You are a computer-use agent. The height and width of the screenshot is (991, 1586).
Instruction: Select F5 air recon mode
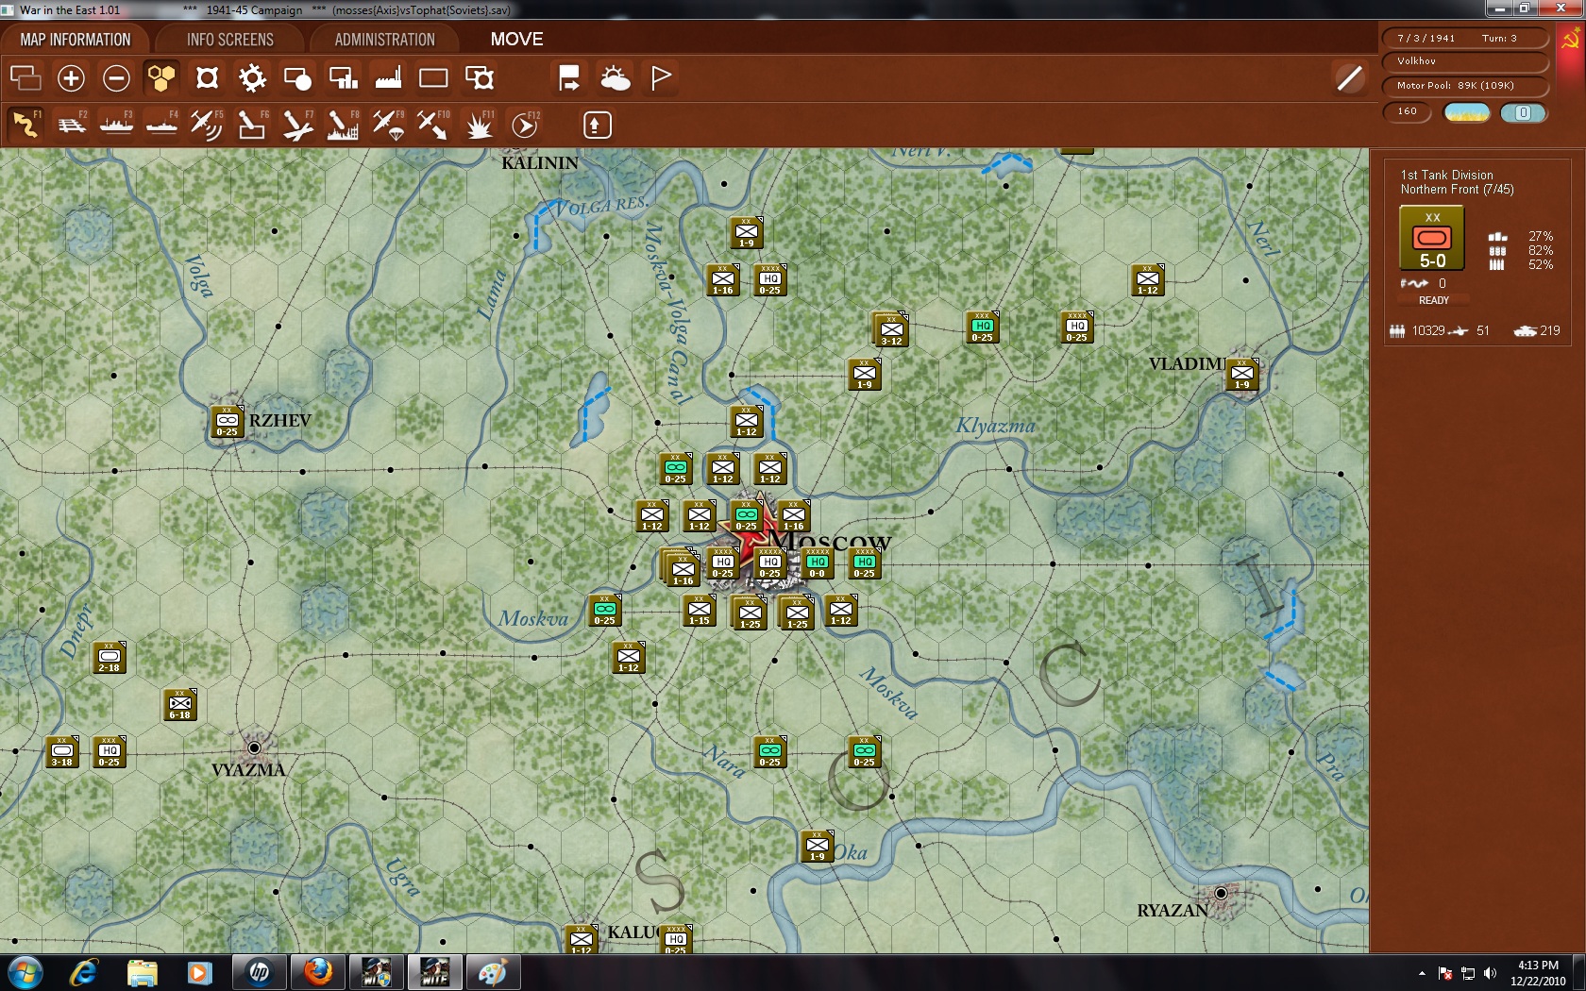click(207, 125)
